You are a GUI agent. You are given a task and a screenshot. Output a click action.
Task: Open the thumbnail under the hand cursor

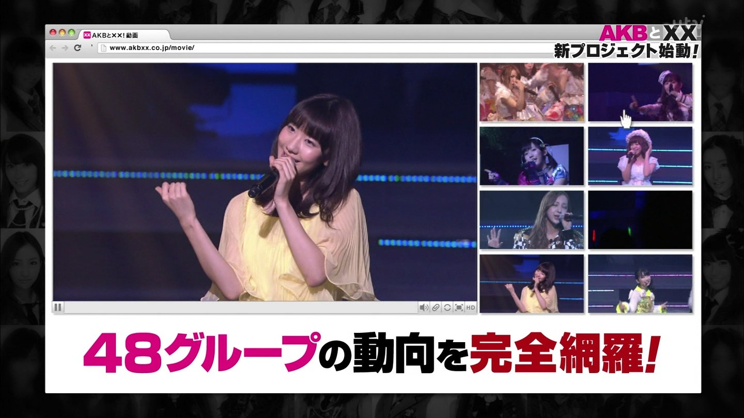(640, 92)
